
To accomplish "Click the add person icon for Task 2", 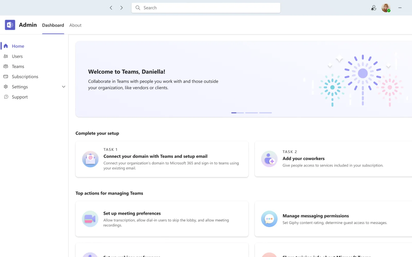I will [x=269, y=159].
